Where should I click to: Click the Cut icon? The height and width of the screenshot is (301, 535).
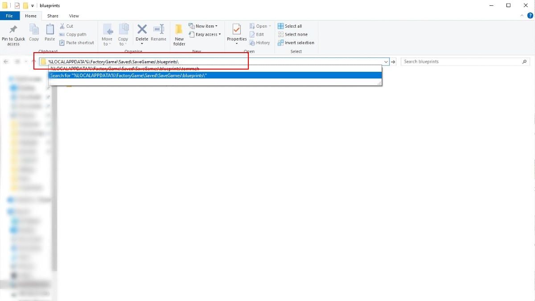coord(66,26)
